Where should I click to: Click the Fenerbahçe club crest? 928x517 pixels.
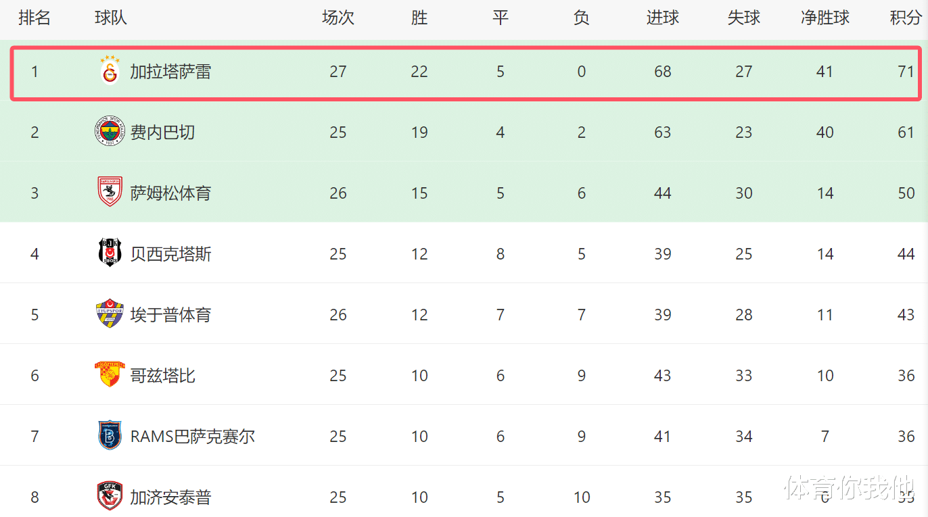110,132
